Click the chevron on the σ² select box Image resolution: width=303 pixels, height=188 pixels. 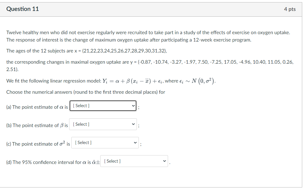click(135, 142)
